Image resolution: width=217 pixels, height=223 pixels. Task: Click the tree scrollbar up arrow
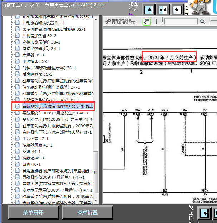pos(96,19)
